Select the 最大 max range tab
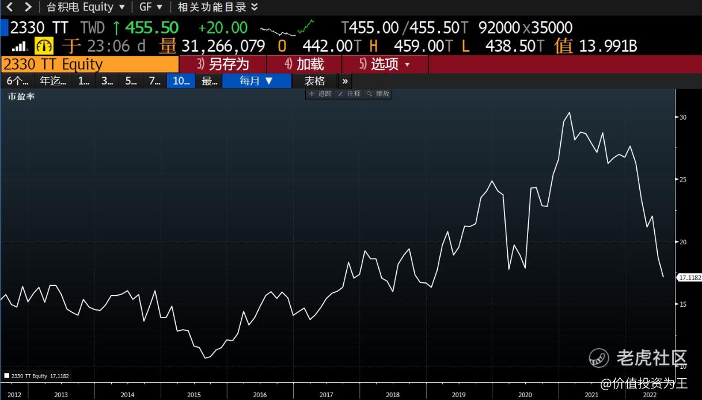The image size is (702, 400). click(210, 81)
